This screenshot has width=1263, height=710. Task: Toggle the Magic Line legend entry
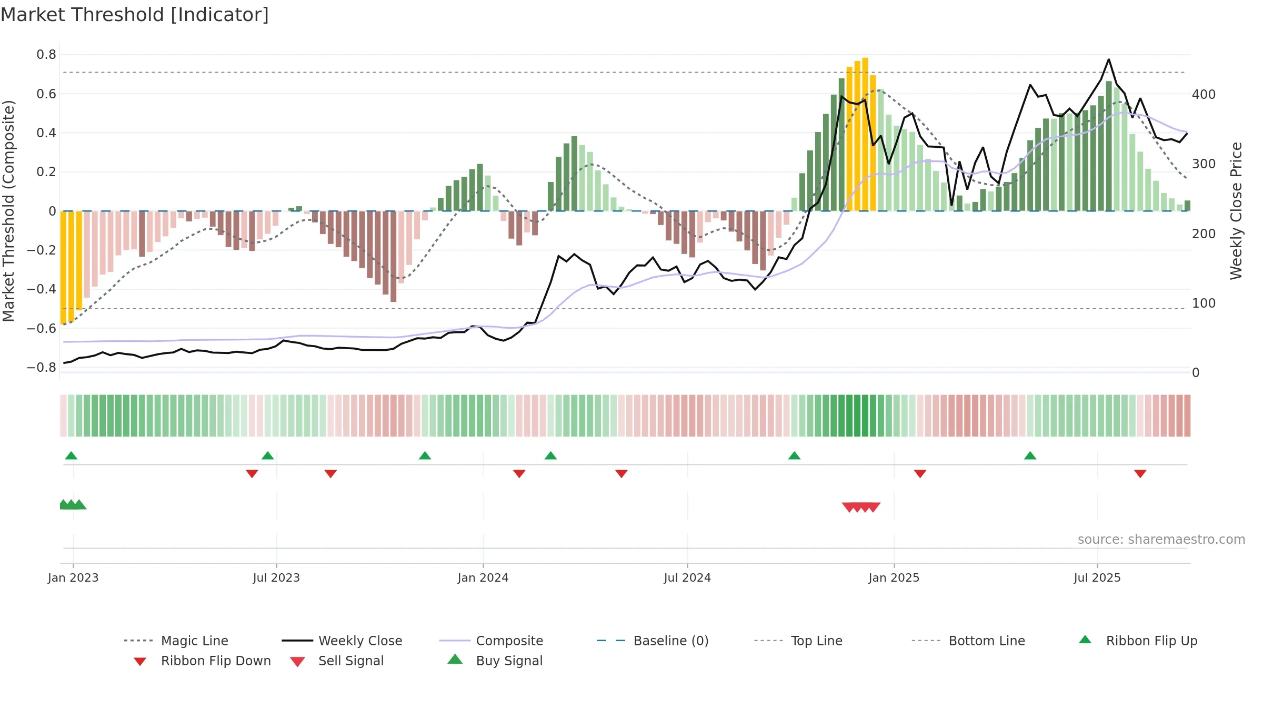point(176,641)
